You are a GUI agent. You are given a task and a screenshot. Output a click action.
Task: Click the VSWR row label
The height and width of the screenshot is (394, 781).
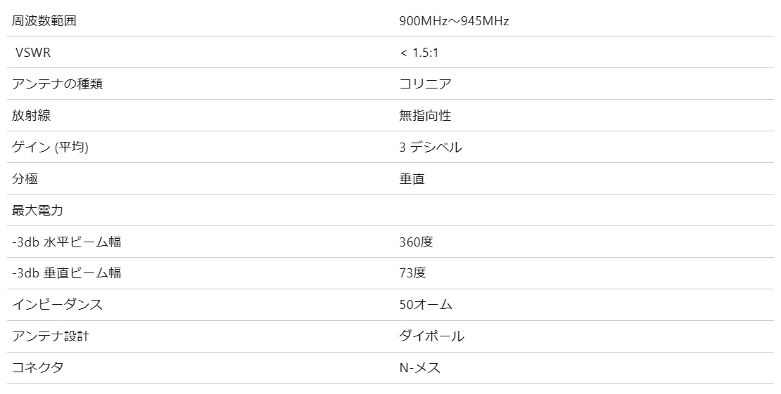pos(33,52)
